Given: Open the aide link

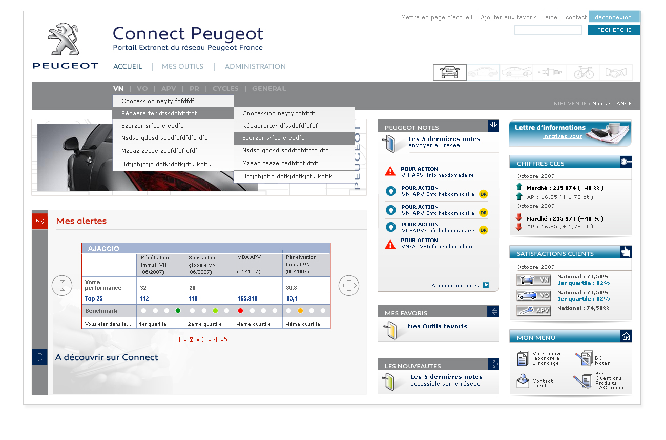Looking at the screenshot, I should point(551,17).
